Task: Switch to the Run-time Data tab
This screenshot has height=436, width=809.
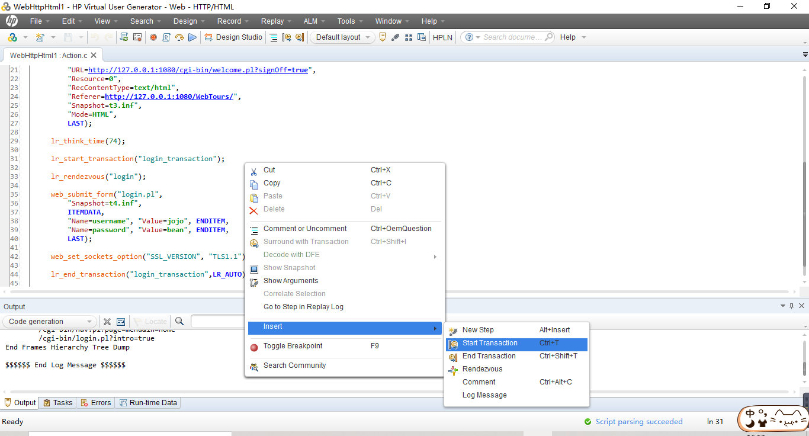Action: 148,403
